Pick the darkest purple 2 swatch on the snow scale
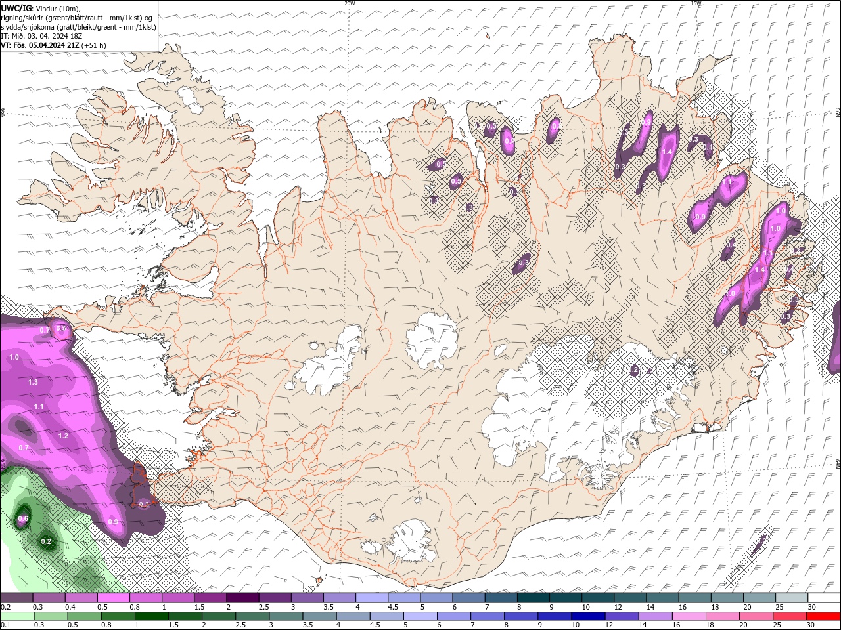The image size is (841, 630). (x=242, y=597)
